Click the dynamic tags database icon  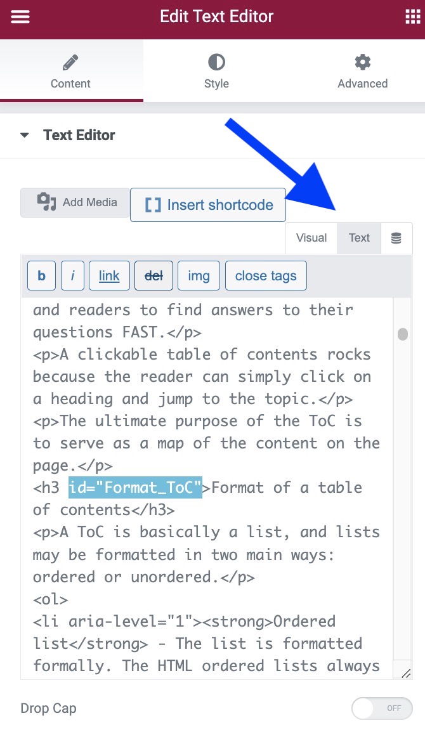tap(396, 238)
